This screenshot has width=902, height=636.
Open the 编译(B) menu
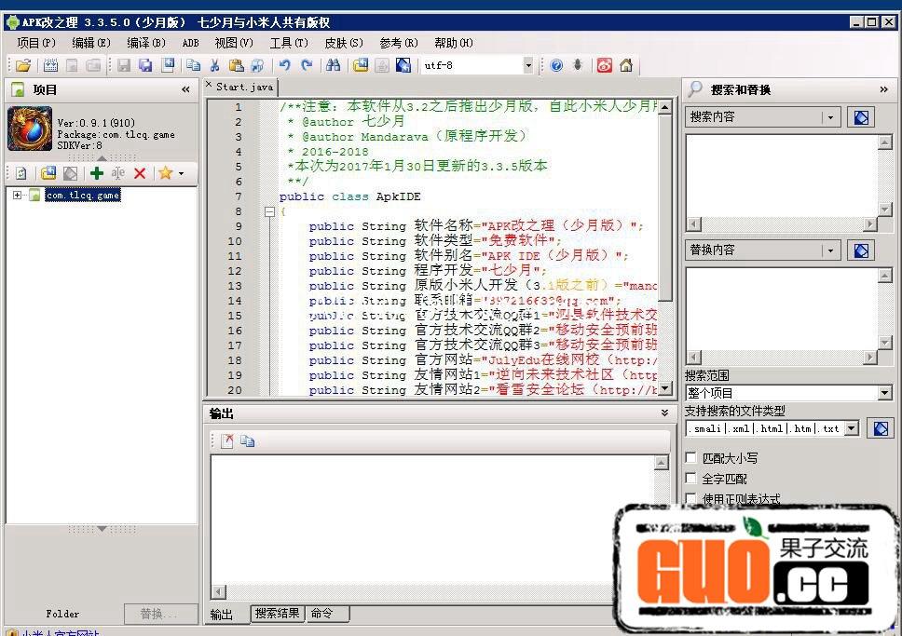pos(146,43)
